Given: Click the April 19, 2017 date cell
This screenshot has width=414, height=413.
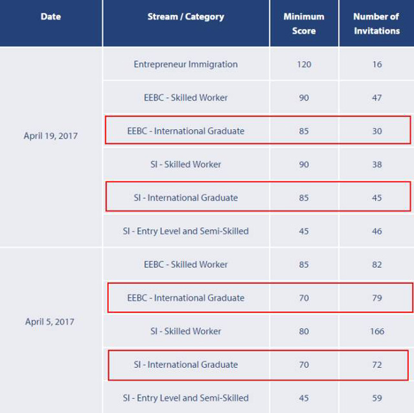Looking at the screenshot, I should pyautogui.click(x=50, y=136).
